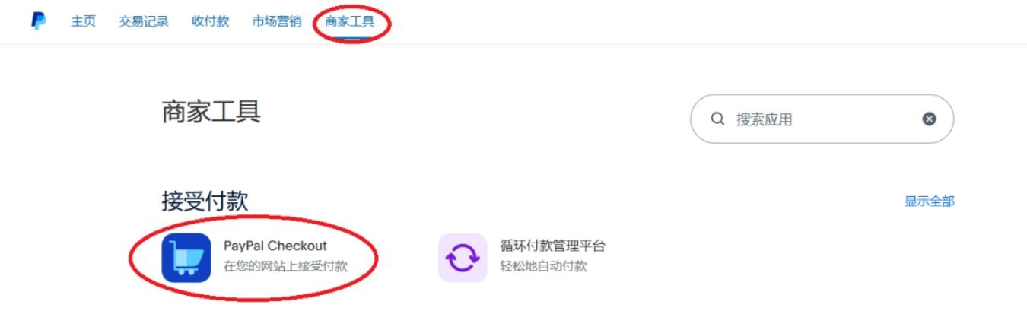Open the PayPal Checkout title link

[x=275, y=246]
